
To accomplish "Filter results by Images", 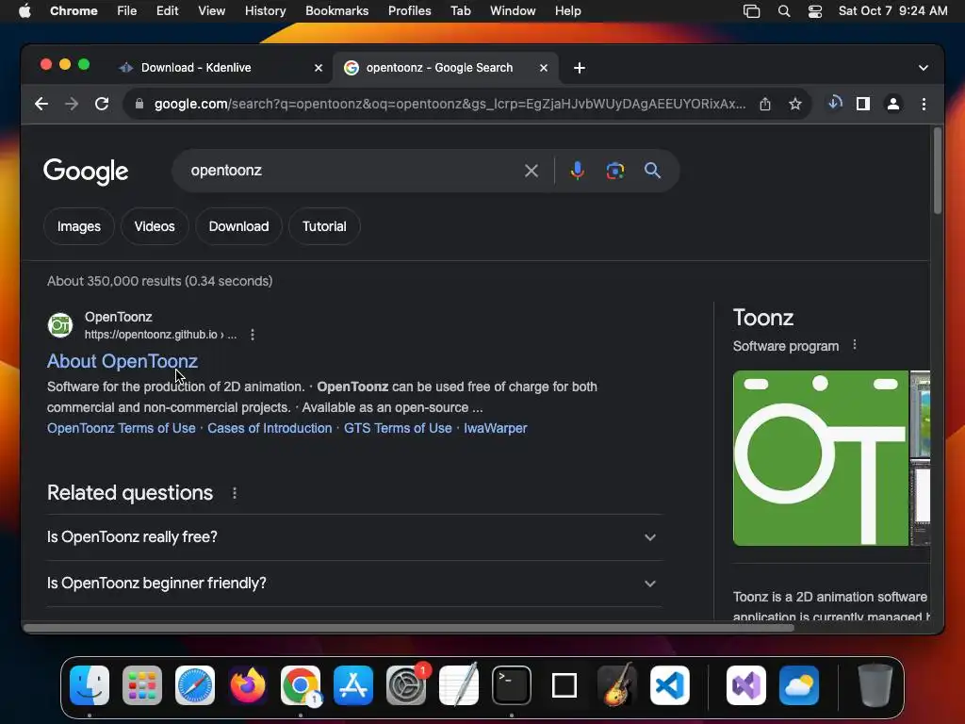I will pos(79,226).
